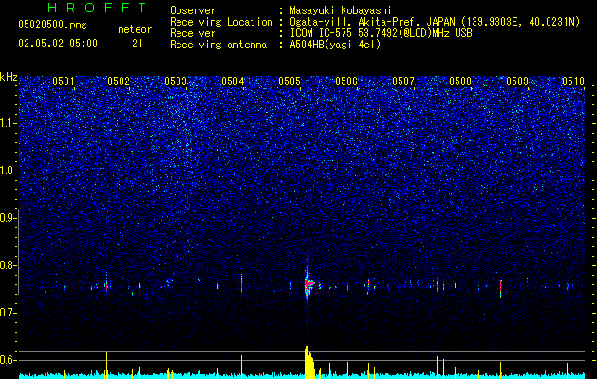Click the Ogata-vill. Akita-Pref. JAPAN location text
The image size is (597, 379).
(435, 22)
